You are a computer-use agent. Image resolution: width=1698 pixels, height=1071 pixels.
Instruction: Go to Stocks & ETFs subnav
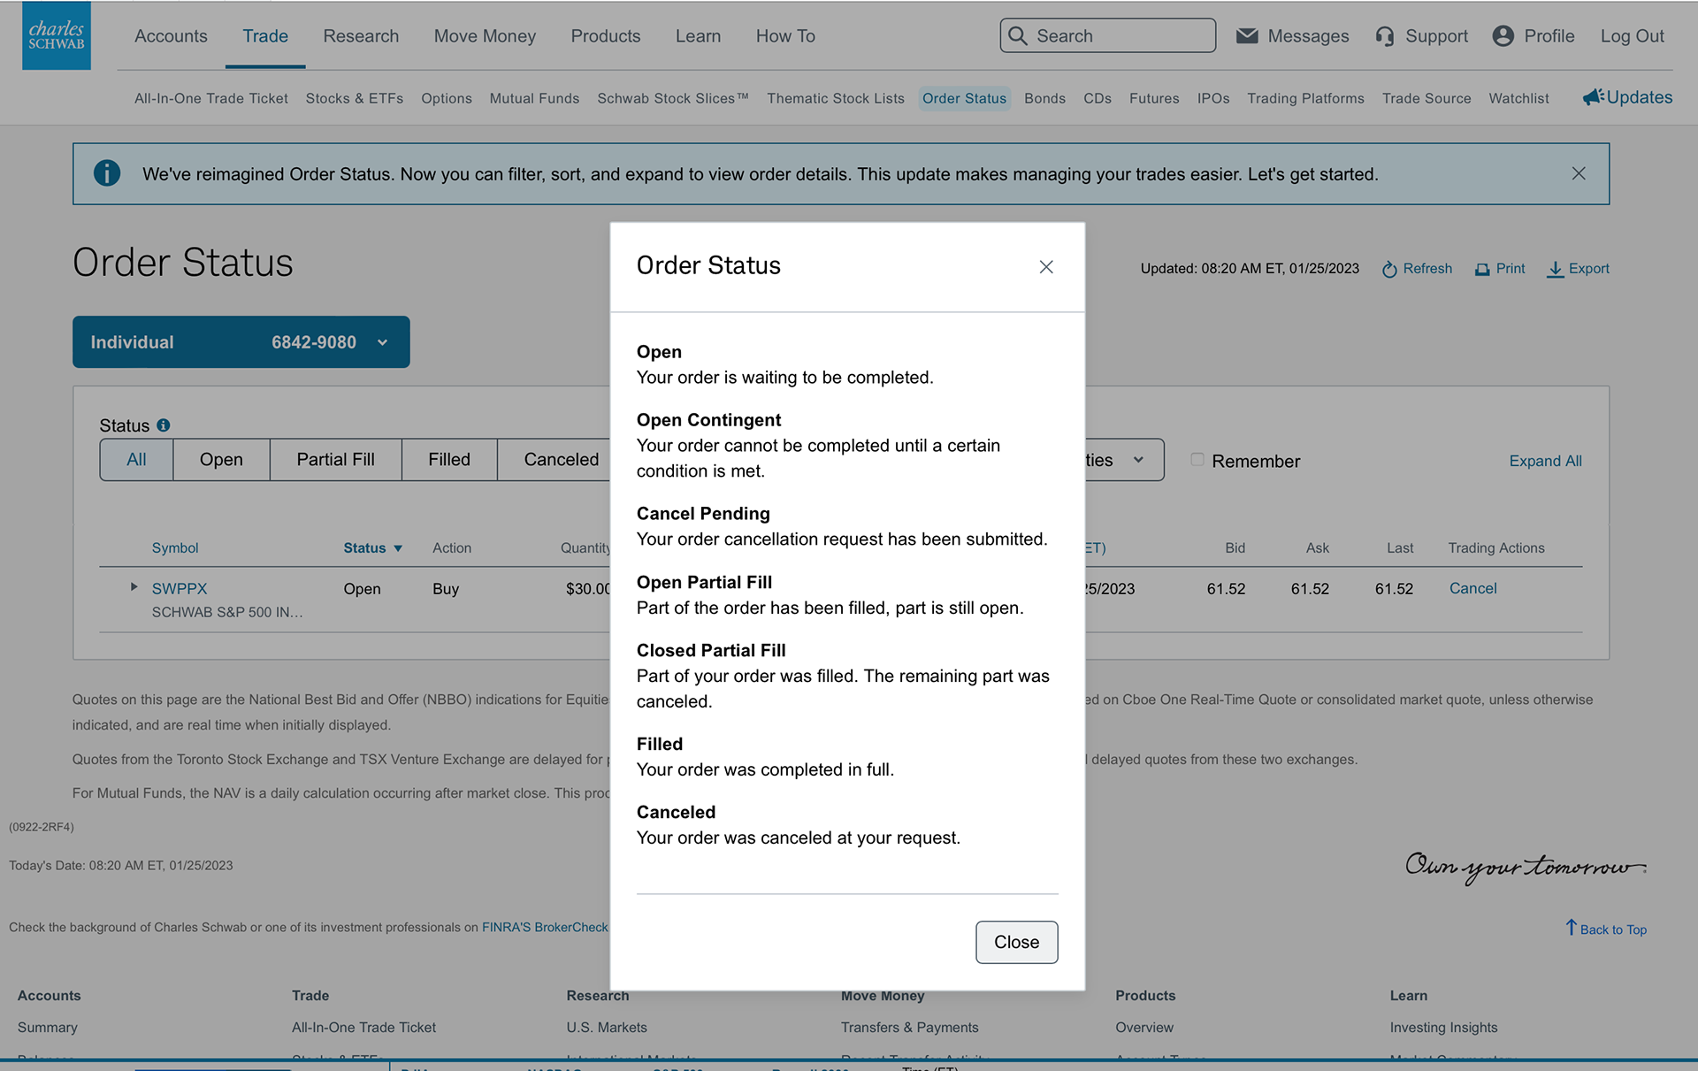[x=355, y=98]
